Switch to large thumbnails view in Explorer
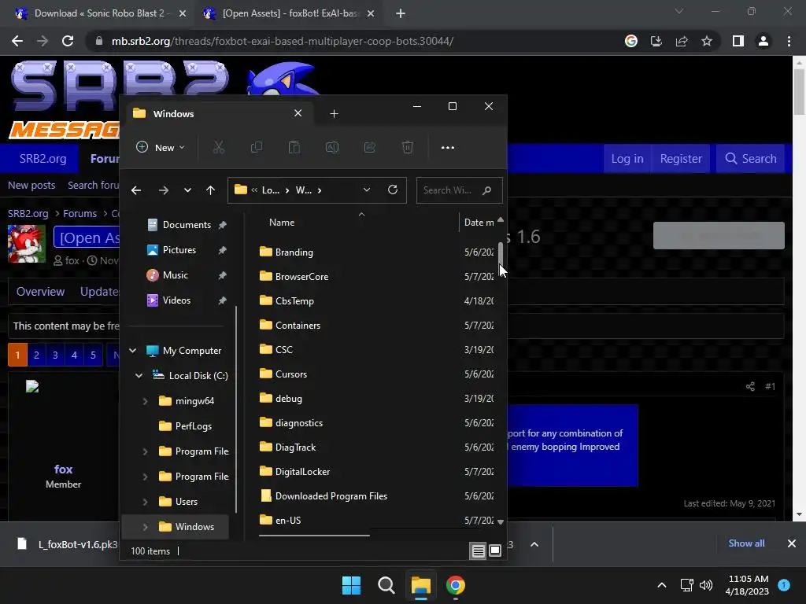The image size is (806, 604). pos(495,551)
